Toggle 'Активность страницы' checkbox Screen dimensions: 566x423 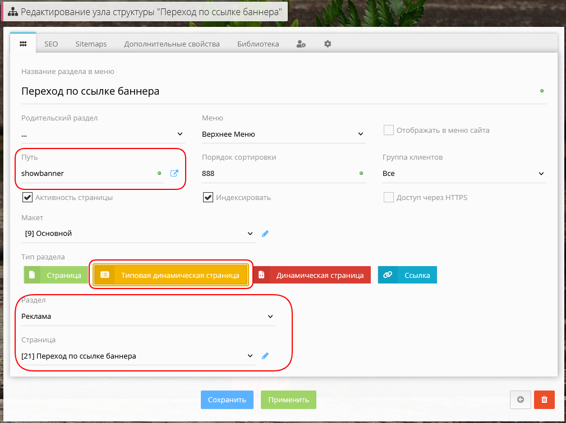27,197
